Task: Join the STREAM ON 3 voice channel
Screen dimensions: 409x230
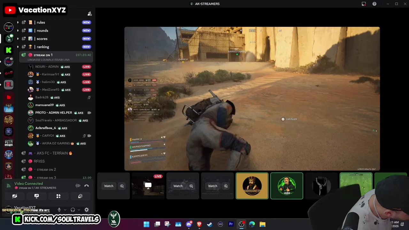Action: [56, 178]
